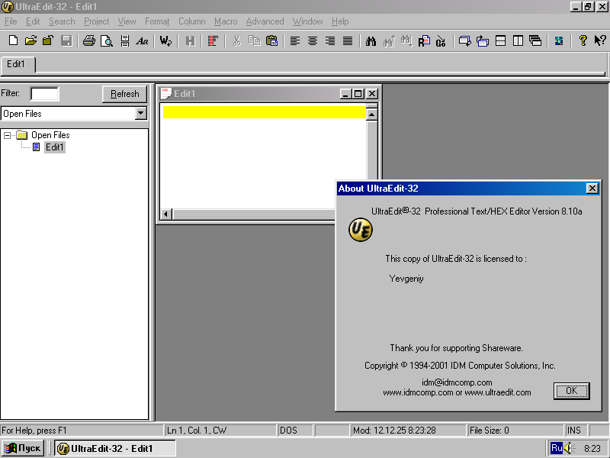Viewport: 610px width, 458px height.
Task: Click the Set Font 'Aa' icon
Action: click(142, 40)
